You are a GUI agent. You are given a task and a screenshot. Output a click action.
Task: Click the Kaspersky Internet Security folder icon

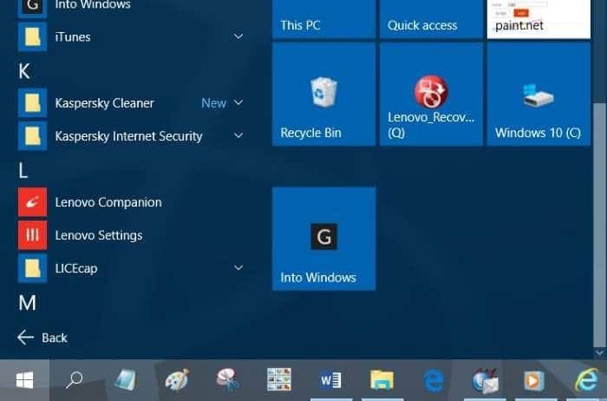coord(33,136)
